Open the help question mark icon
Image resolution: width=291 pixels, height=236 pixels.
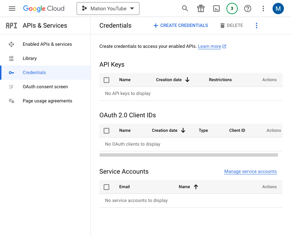click(248, 9)
